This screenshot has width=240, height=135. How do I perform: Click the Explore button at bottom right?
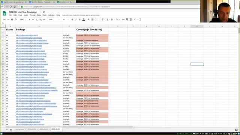click(236, 130)
